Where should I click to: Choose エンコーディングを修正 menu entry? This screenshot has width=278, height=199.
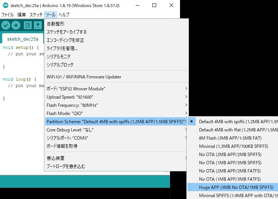click(x=116, y=40)
